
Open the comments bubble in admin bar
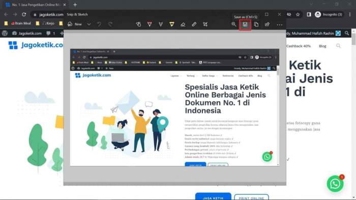tap(51, 33)
